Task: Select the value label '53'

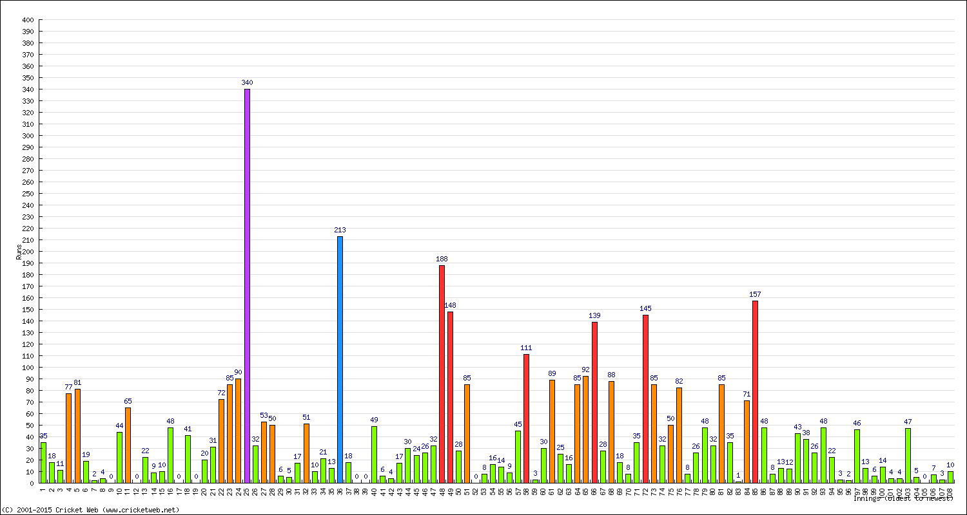Action: pyautogui.click(x=264, y=415)
